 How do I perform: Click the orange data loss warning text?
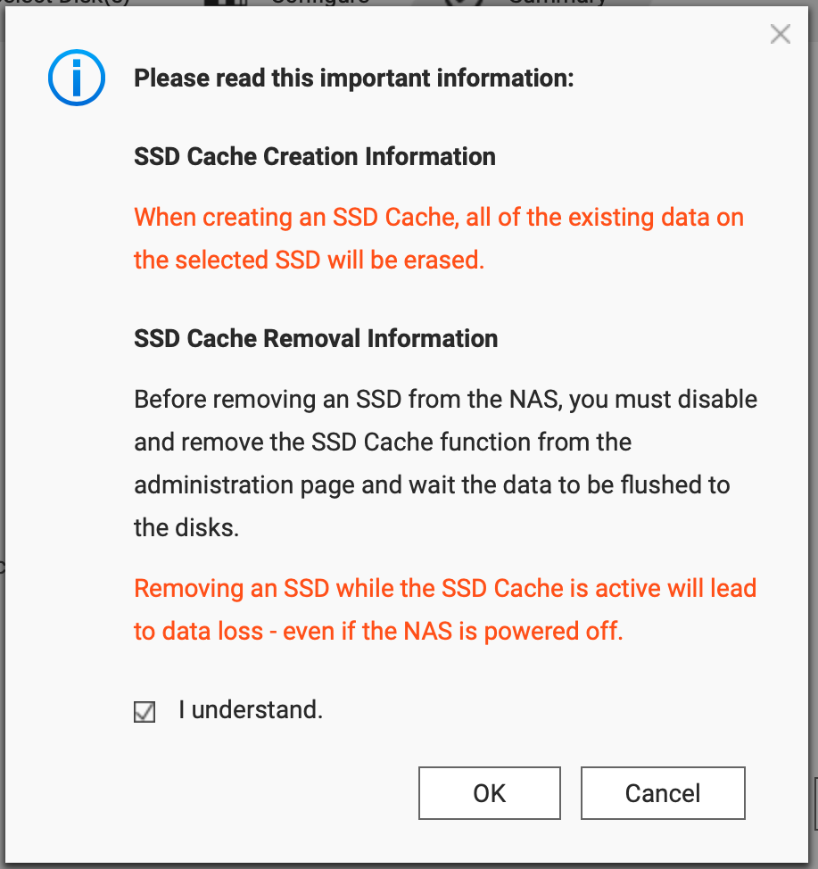pos(445,609)
